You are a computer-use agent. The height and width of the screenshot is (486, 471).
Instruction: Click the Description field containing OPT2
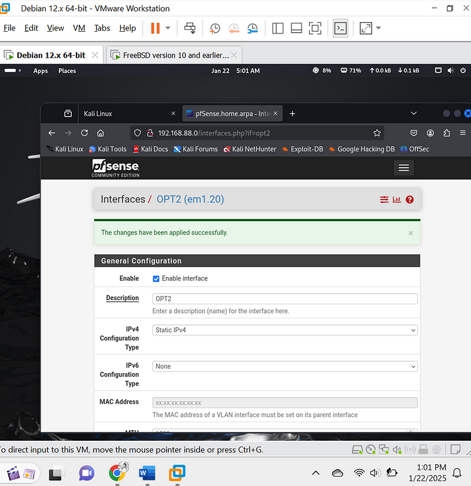[285, 299]
